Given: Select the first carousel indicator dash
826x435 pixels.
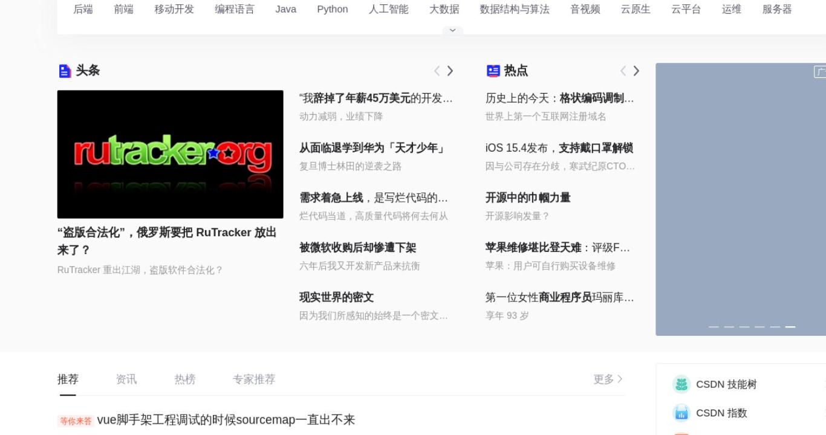Looking at the screenshot, I should (714, 327).
